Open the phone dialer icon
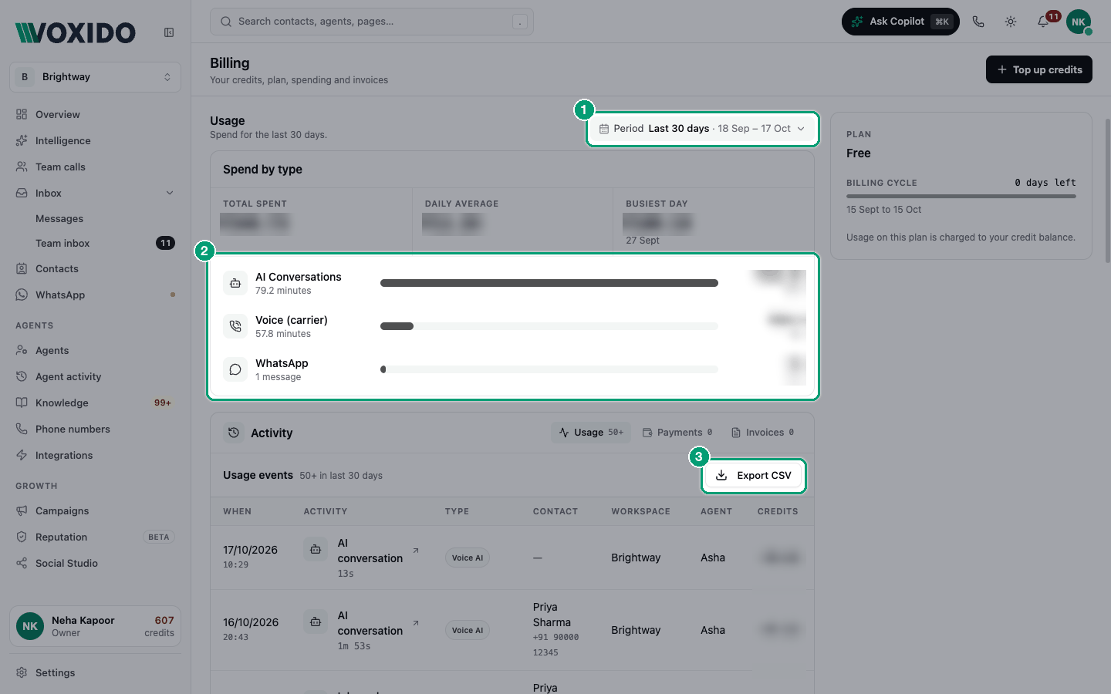 point(978,22)
